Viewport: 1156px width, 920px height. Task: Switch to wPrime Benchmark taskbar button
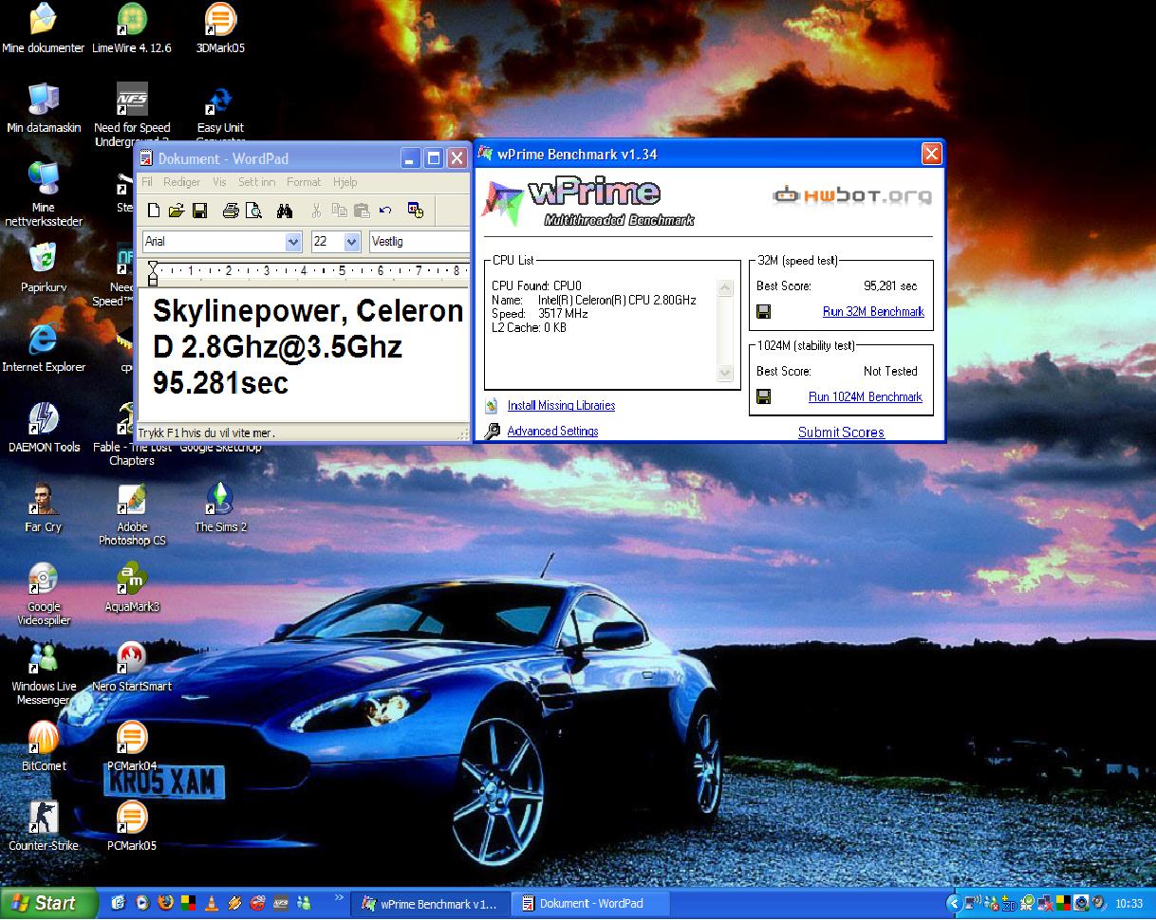coord(431,904)
